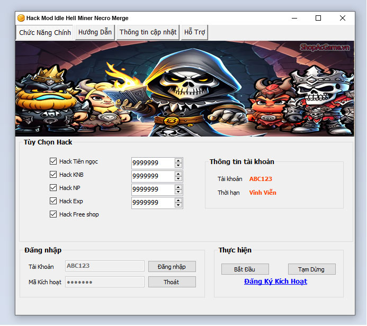The image size is (367, 326).
Task: Increase the Hack NP value
Action: [178, 187]
